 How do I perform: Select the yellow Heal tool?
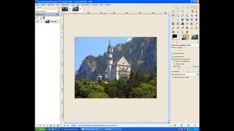point(196,28)
